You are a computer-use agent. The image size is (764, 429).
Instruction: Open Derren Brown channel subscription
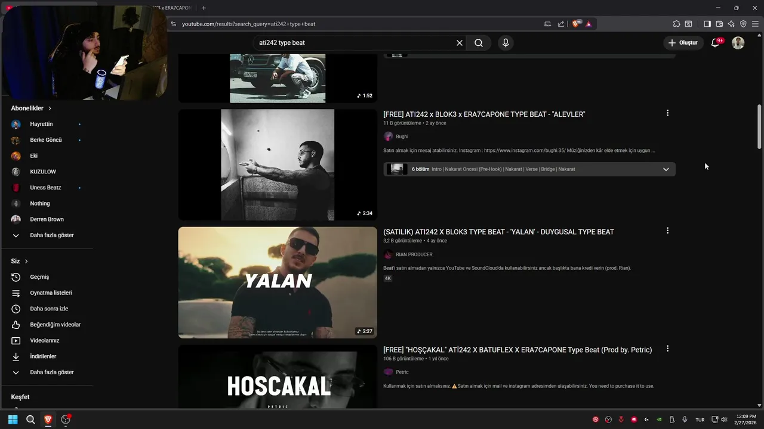47,219
